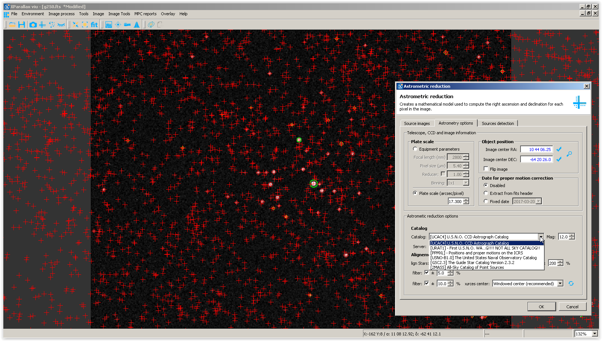Click the scattered dots sources toolbar icon
Screen dimensions: 602x341
(52, 25)
